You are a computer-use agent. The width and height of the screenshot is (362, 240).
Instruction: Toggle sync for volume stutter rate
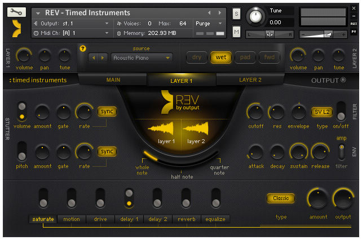coord(107,112)
